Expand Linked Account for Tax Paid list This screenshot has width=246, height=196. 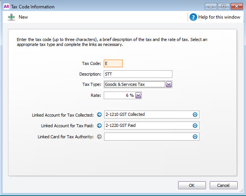coord(195,125)
